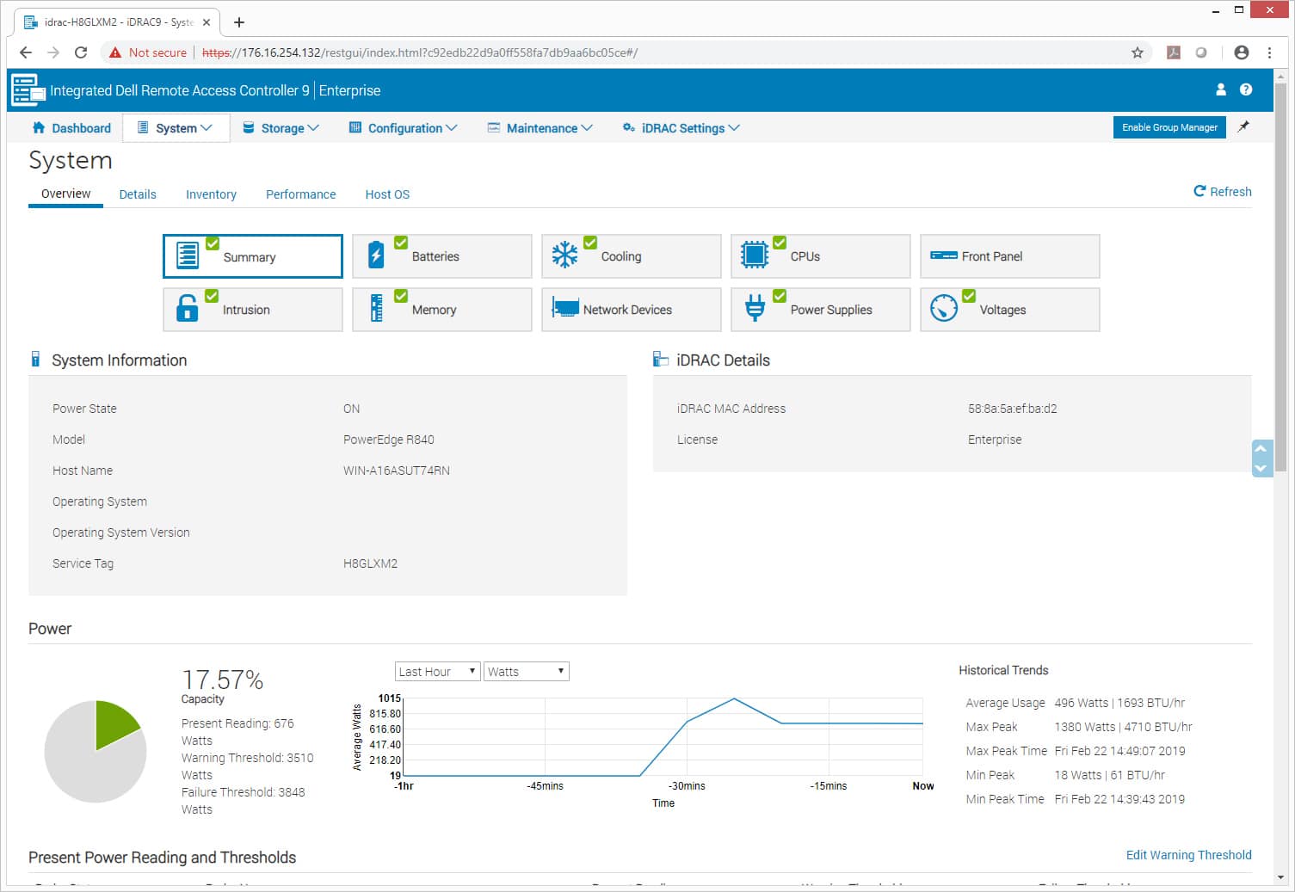Click the Min Peak 18 Watts value

pyautogui.click(x=1109, y=775)
